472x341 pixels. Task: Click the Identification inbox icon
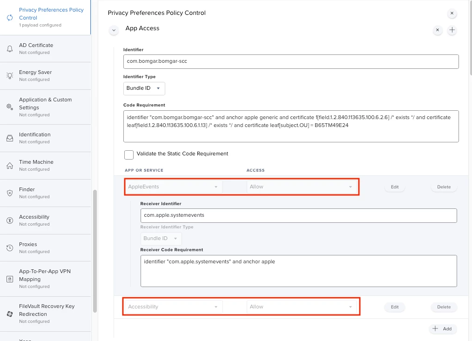[10, 138]
